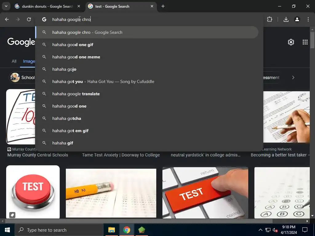The width and height of the screenshot is (315, 236).
Task: Switch to the All results tab
Action: 14,61
